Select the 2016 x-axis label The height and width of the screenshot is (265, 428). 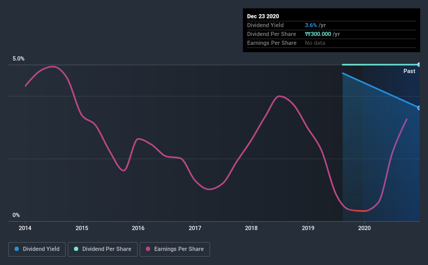tap(138, 228)
